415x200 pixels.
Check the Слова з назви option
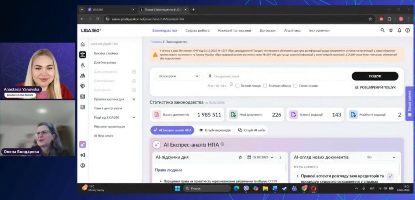(x=295, y=86)
